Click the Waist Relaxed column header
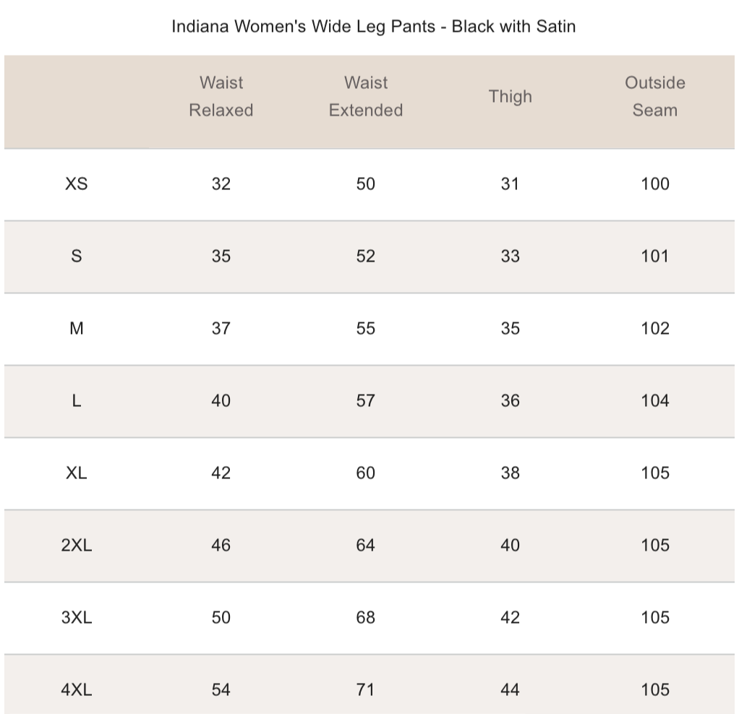 coord(221,97)
